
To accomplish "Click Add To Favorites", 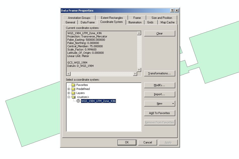I will click(x=160, y=113).
